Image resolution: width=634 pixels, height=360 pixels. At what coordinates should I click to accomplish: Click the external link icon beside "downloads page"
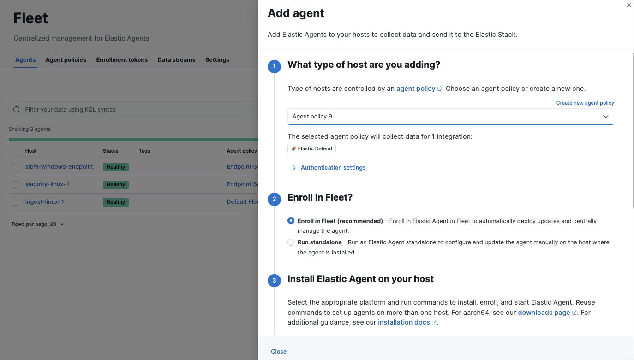point(574,312)
